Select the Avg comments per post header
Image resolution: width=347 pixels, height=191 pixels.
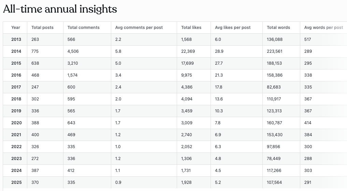(139, 28)
